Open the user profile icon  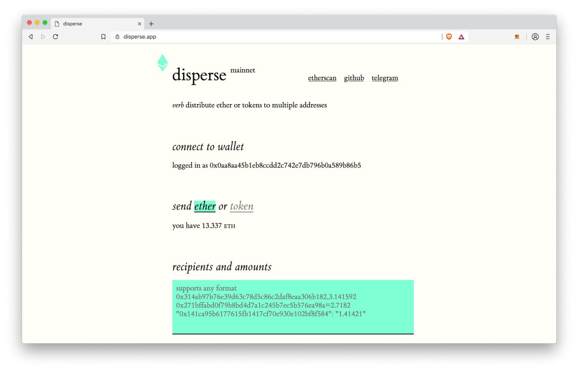point(535,37)
